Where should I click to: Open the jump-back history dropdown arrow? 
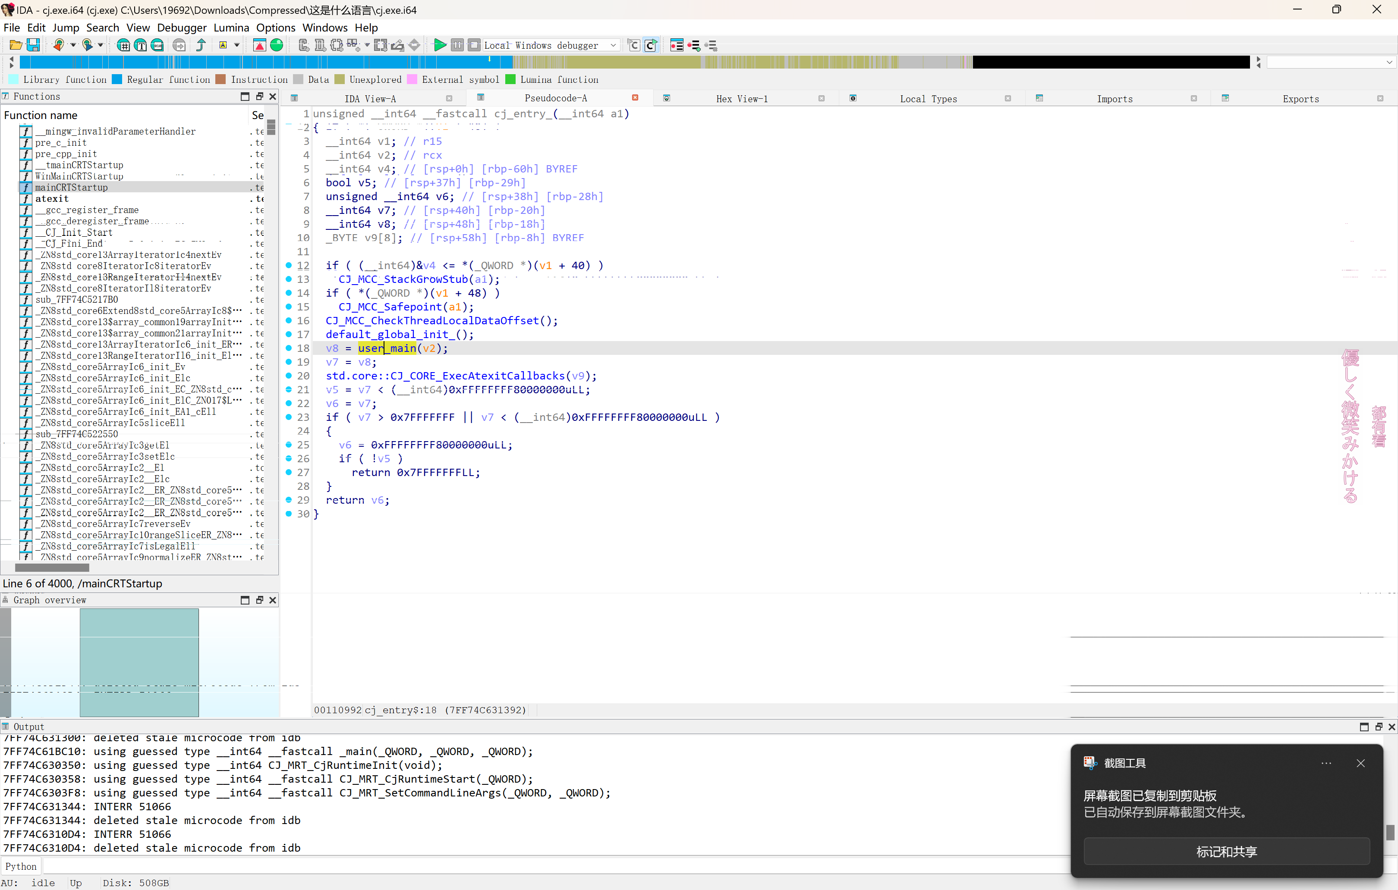click(x=73, y=45)
